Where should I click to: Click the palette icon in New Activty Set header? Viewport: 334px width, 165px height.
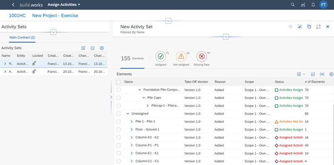pyautogui.click(x=290, y=27)
